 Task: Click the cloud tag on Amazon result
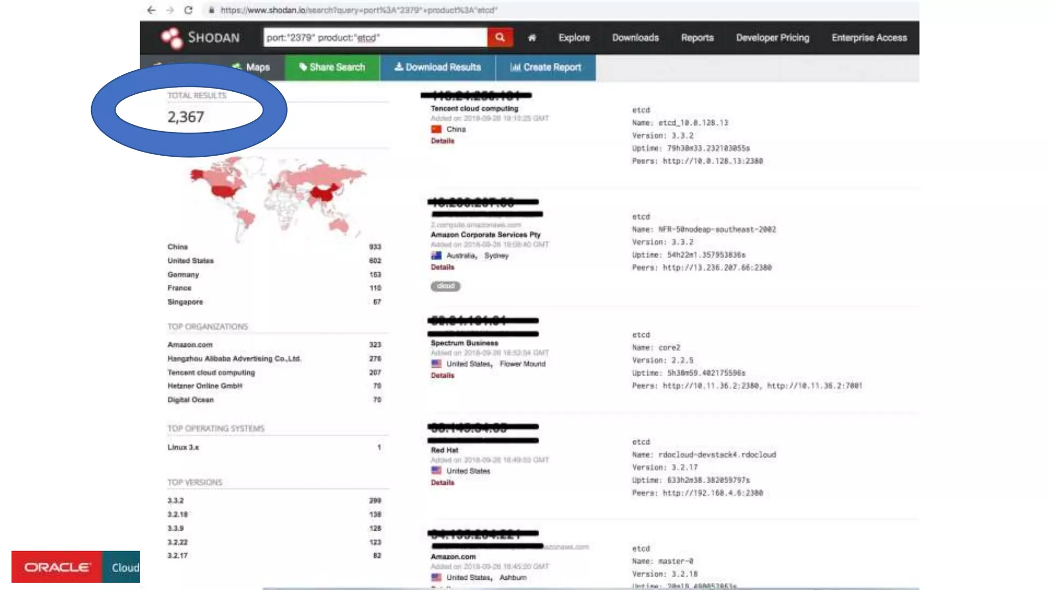coord(445,286)
